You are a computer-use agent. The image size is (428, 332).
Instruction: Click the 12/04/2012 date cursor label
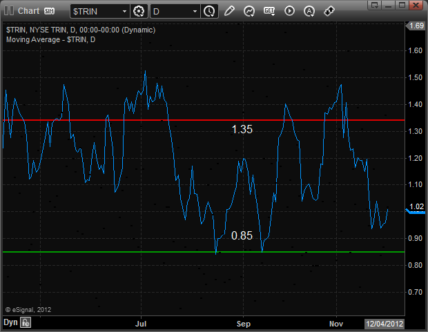tap(385, 324)
